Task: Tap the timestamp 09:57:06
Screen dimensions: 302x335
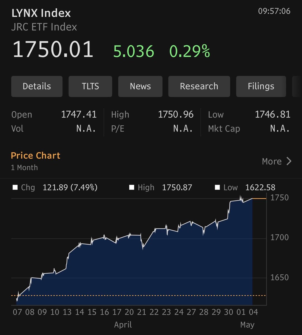Action: 274,11
